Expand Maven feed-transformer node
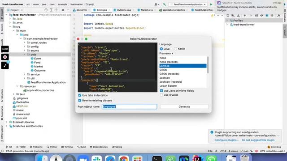The height and width of the screenshot is (161, 287). coord(227,25)
